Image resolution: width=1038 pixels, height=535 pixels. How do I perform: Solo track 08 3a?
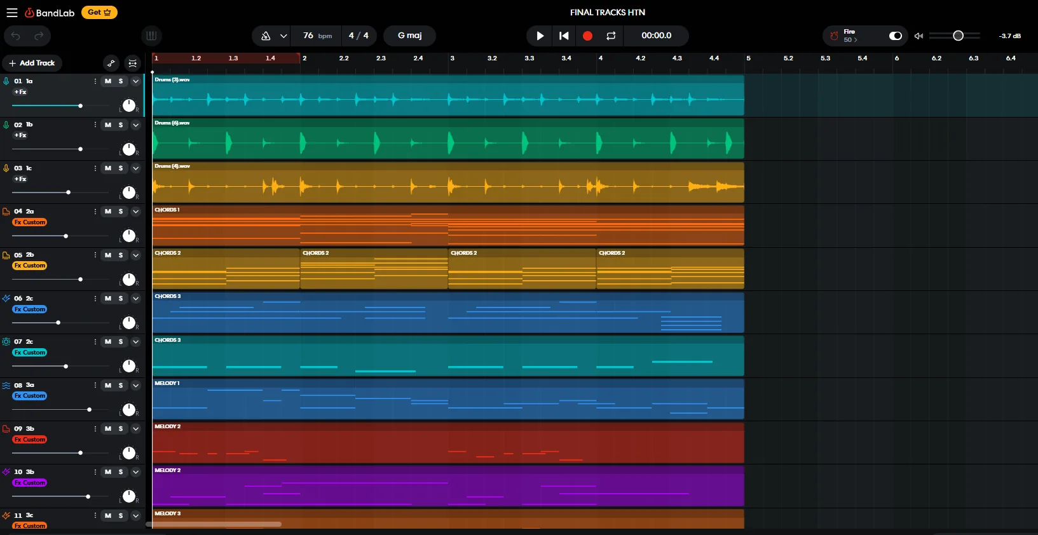(121, 386)
